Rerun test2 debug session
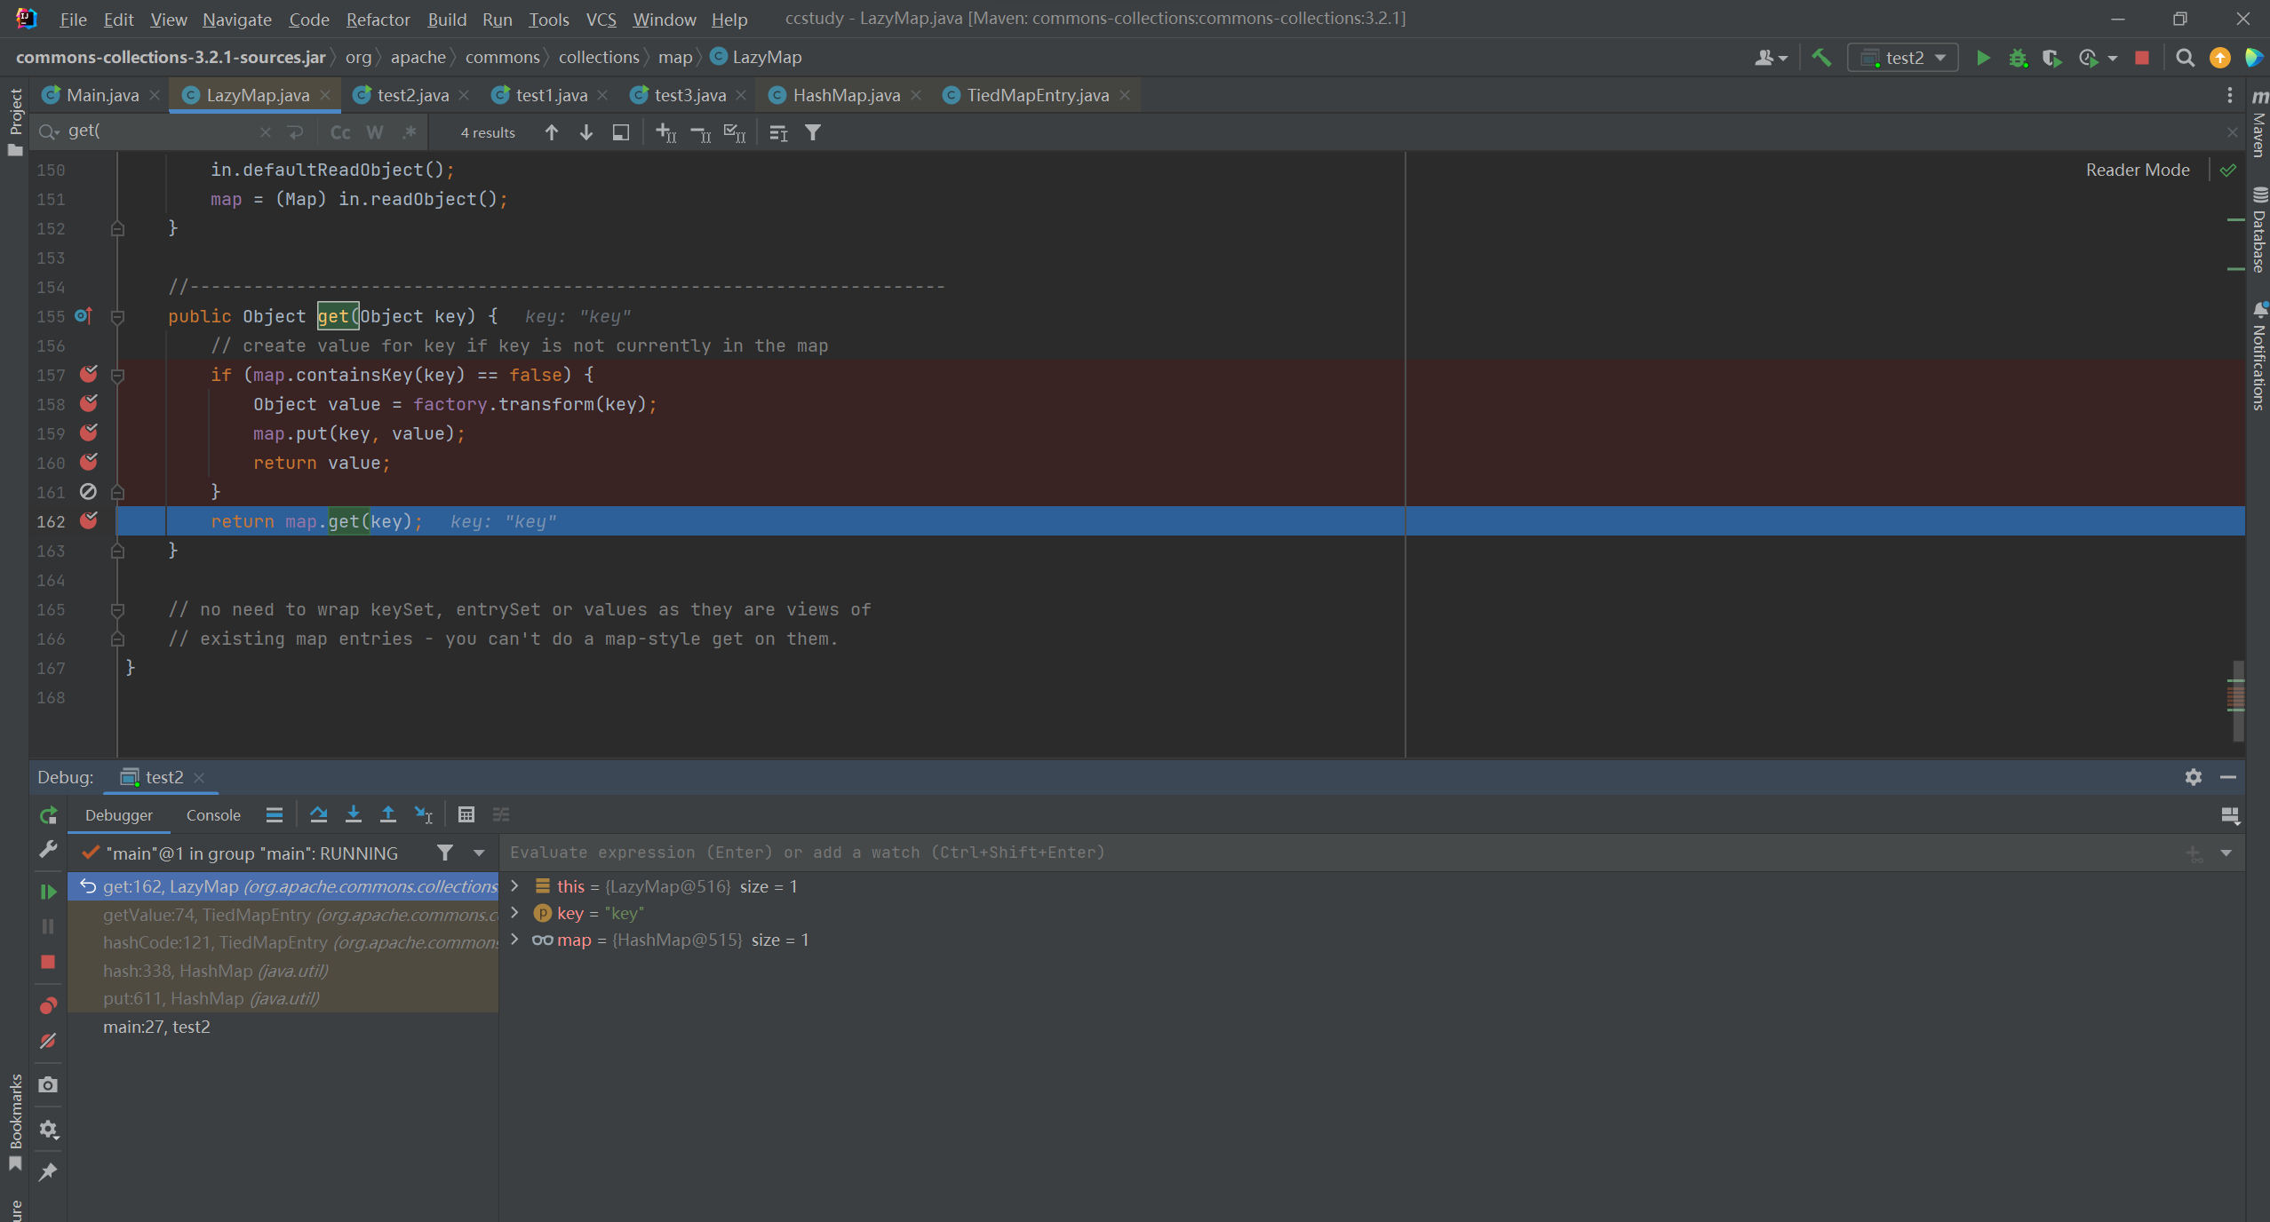 click(x=49, y=814)
